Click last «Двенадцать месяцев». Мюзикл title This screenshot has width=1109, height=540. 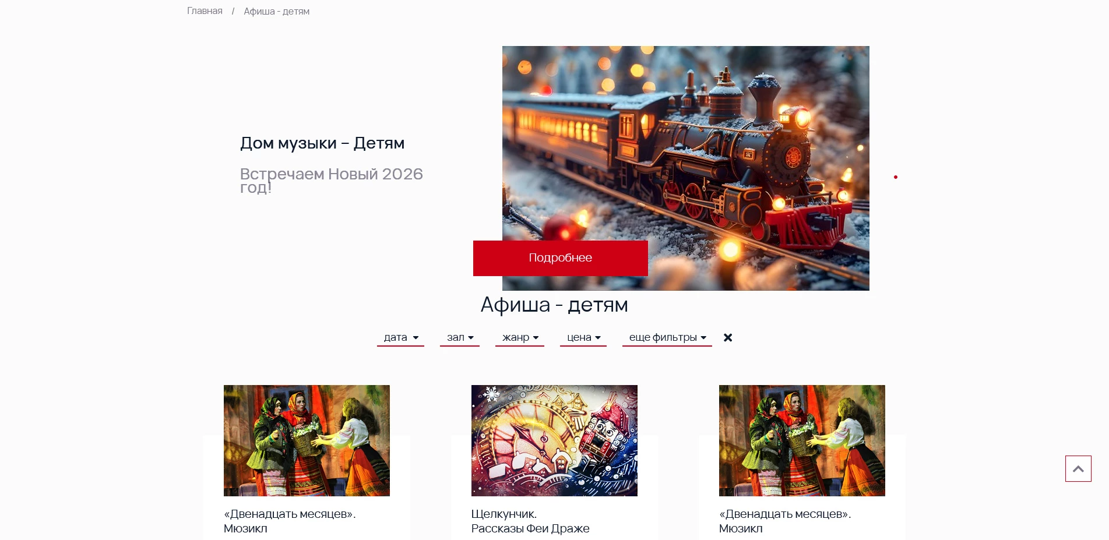click(x=785, y=521)
